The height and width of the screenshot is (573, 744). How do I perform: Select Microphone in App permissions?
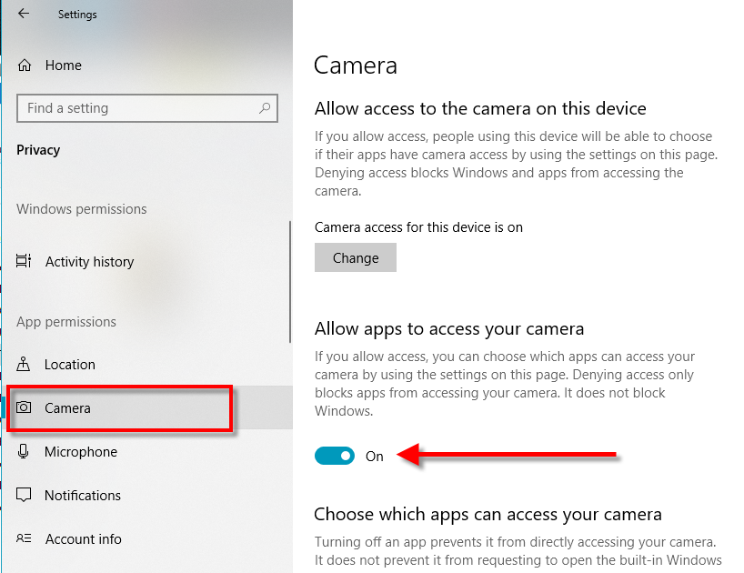click(x=81, y=452)
